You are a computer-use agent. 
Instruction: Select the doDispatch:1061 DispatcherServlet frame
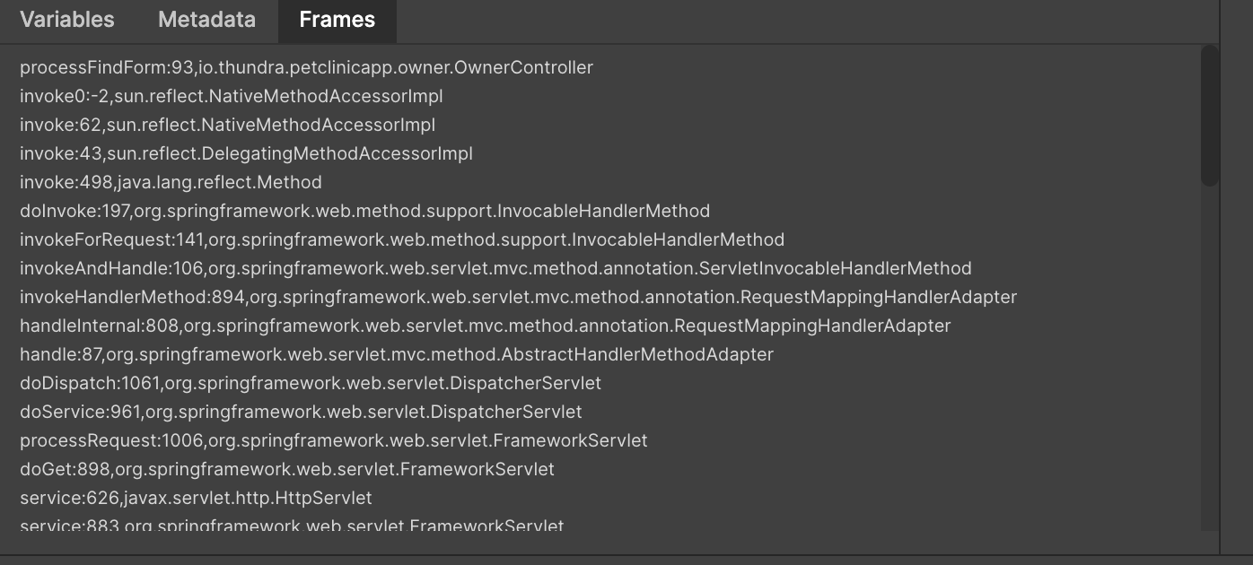point(311,383)
